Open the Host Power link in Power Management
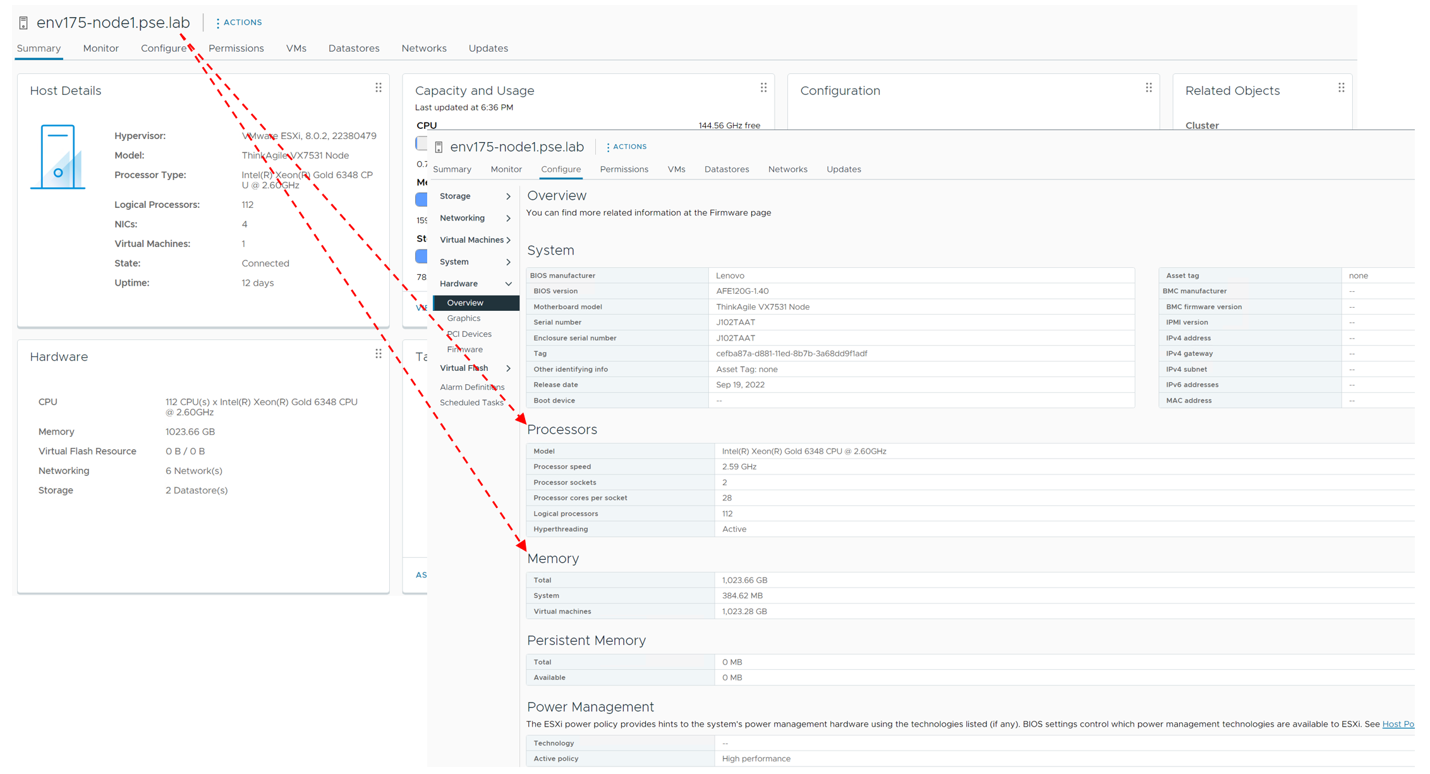 pyautogui.click(x=1397, y=724)
